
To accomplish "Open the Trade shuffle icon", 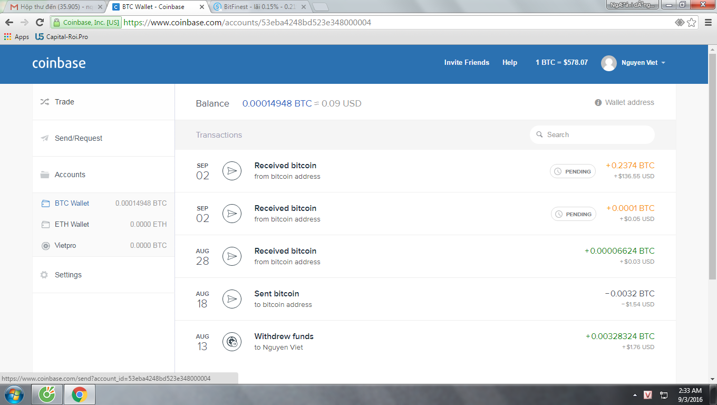I will tap(44, 102).
